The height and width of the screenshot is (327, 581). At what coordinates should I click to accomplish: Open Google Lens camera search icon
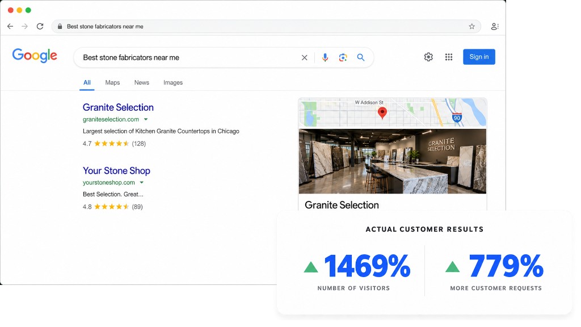(x=343, y=57)
